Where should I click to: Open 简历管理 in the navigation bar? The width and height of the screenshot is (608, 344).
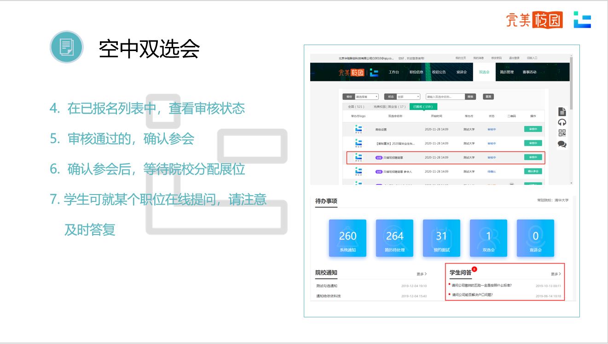pyautogui.click(x=507, y=72)
